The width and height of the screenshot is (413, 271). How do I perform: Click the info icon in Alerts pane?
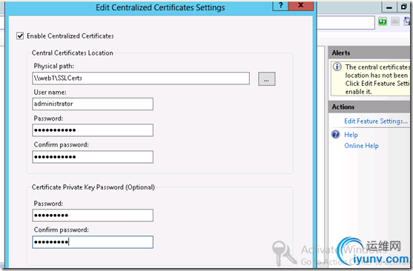pyautogui.click(x=337, y=67)
